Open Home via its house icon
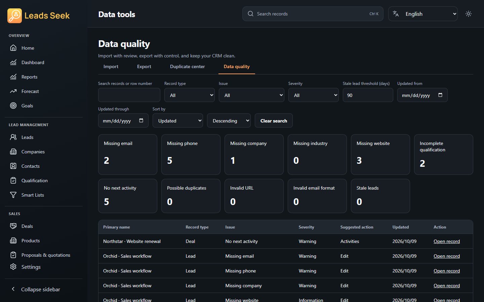Viewport: 484px width, 302px height. click(x=13, y=48)
